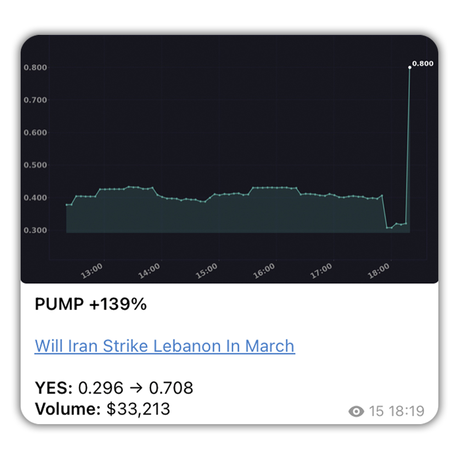Image resolution: width=459 pixels, height=459 pixels.
Task: Click the 15:00 x-axis time label
Action: tap(207, 270)
